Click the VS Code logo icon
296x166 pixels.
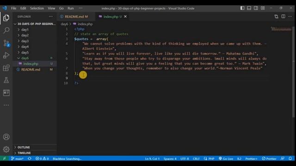pyautogui.click(x=5, y=8)
